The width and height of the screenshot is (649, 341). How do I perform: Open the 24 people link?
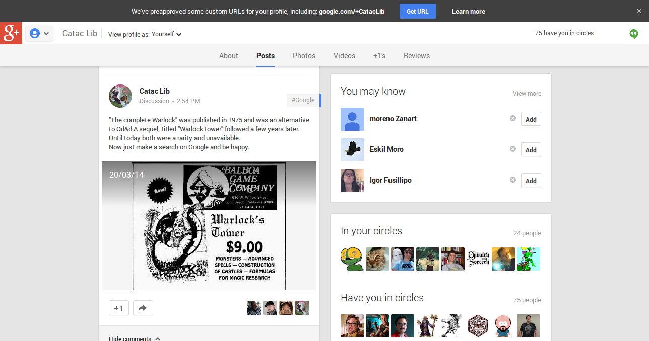pyautogui.click(x=527, y=233)
